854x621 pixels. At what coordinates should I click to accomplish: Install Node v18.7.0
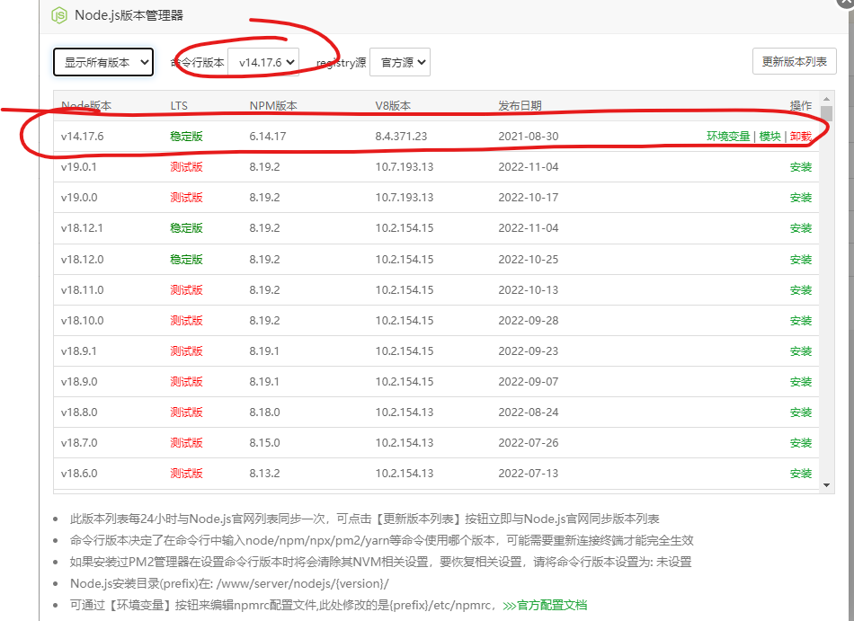(801, 442)
